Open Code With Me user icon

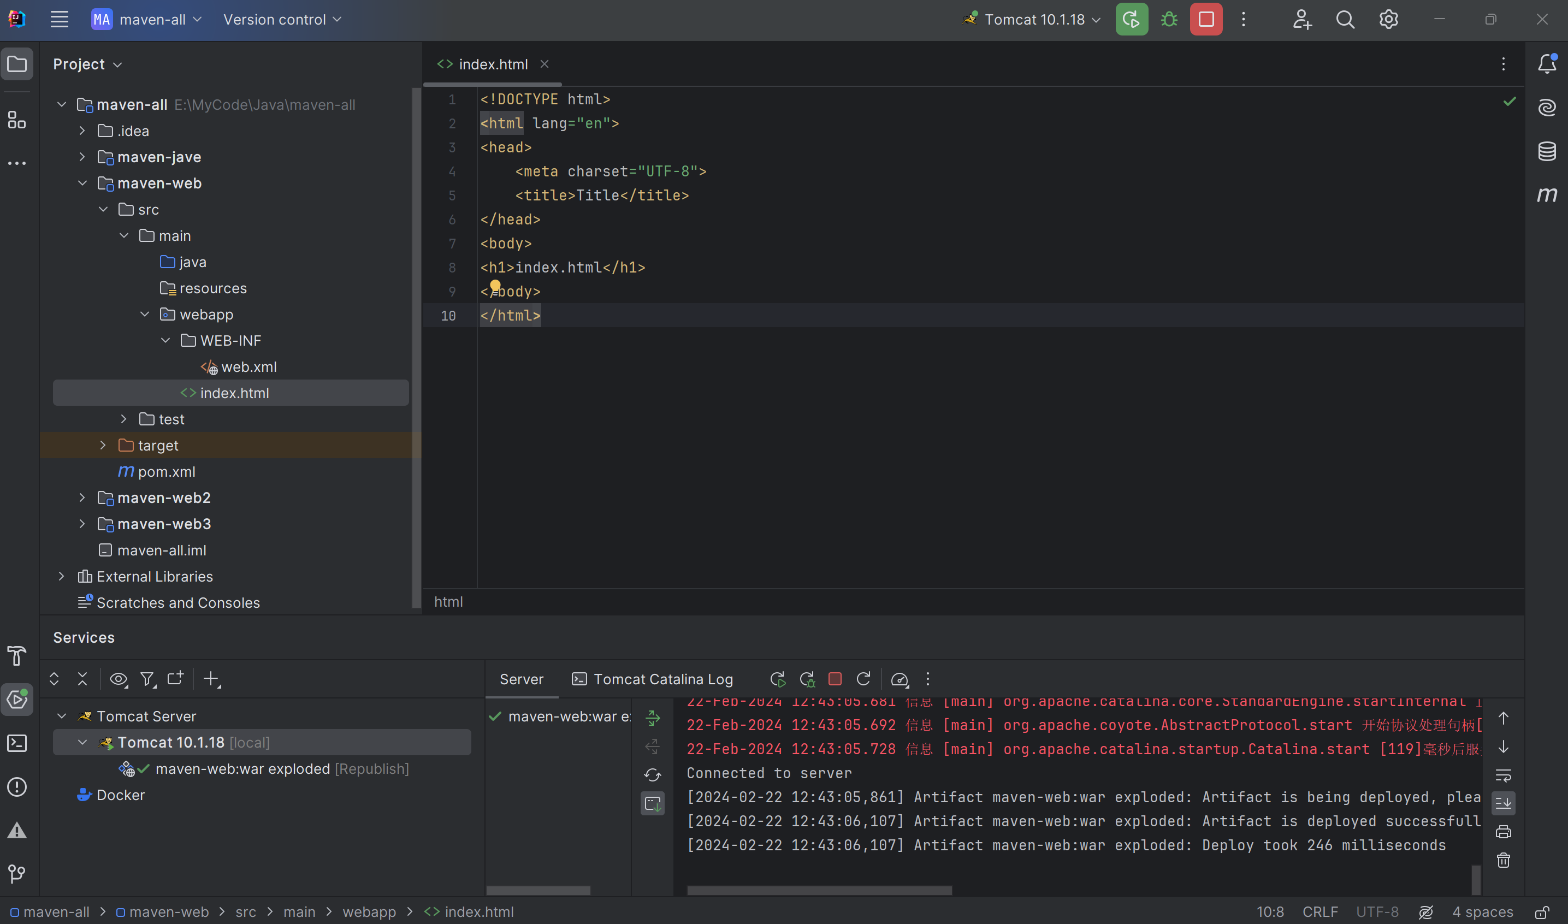tap(1302, 19)
